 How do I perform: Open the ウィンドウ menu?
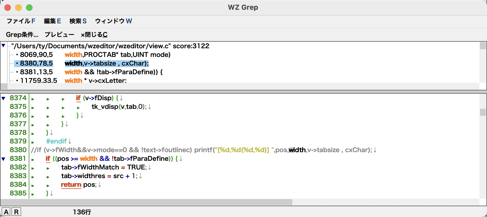point(113,21)
